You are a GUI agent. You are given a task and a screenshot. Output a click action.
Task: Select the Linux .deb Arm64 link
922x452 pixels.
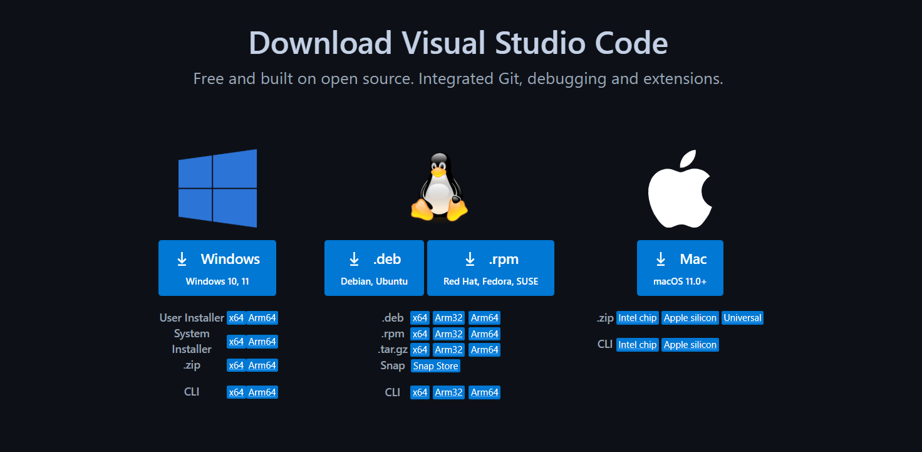coord(485,318)
